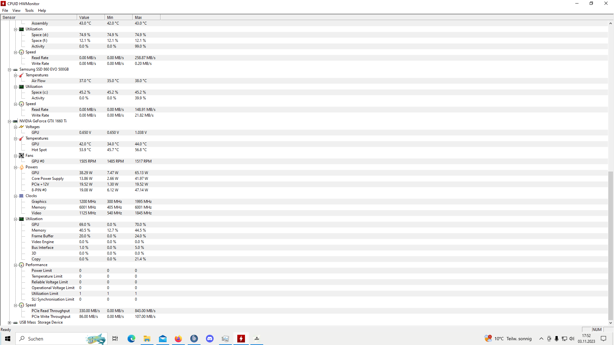This screenshot has width=614, height=345.
Task: Click the vertical scrollbar up arrow
Action: coord(610,23)
